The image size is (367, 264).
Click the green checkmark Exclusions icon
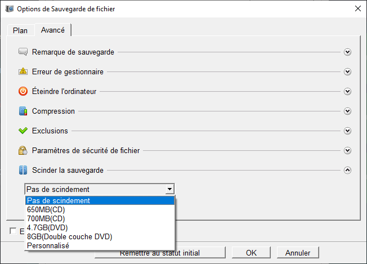(23, 131)
